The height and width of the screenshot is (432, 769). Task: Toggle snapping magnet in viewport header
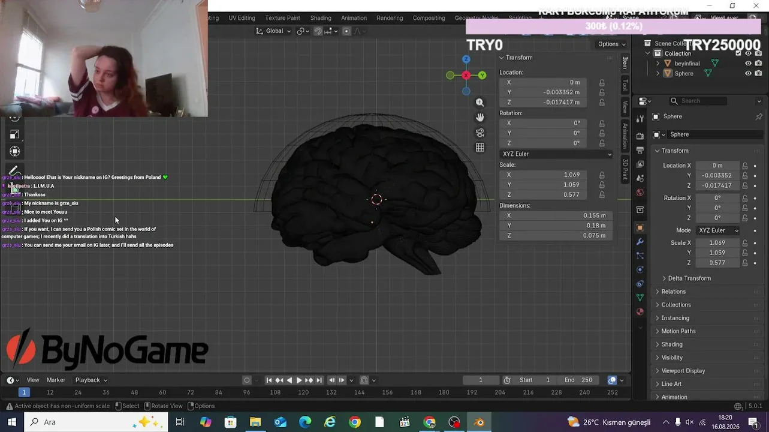point(318,31)
